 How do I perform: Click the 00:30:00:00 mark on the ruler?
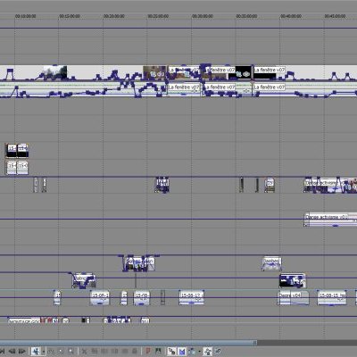(x=203, y=16)
